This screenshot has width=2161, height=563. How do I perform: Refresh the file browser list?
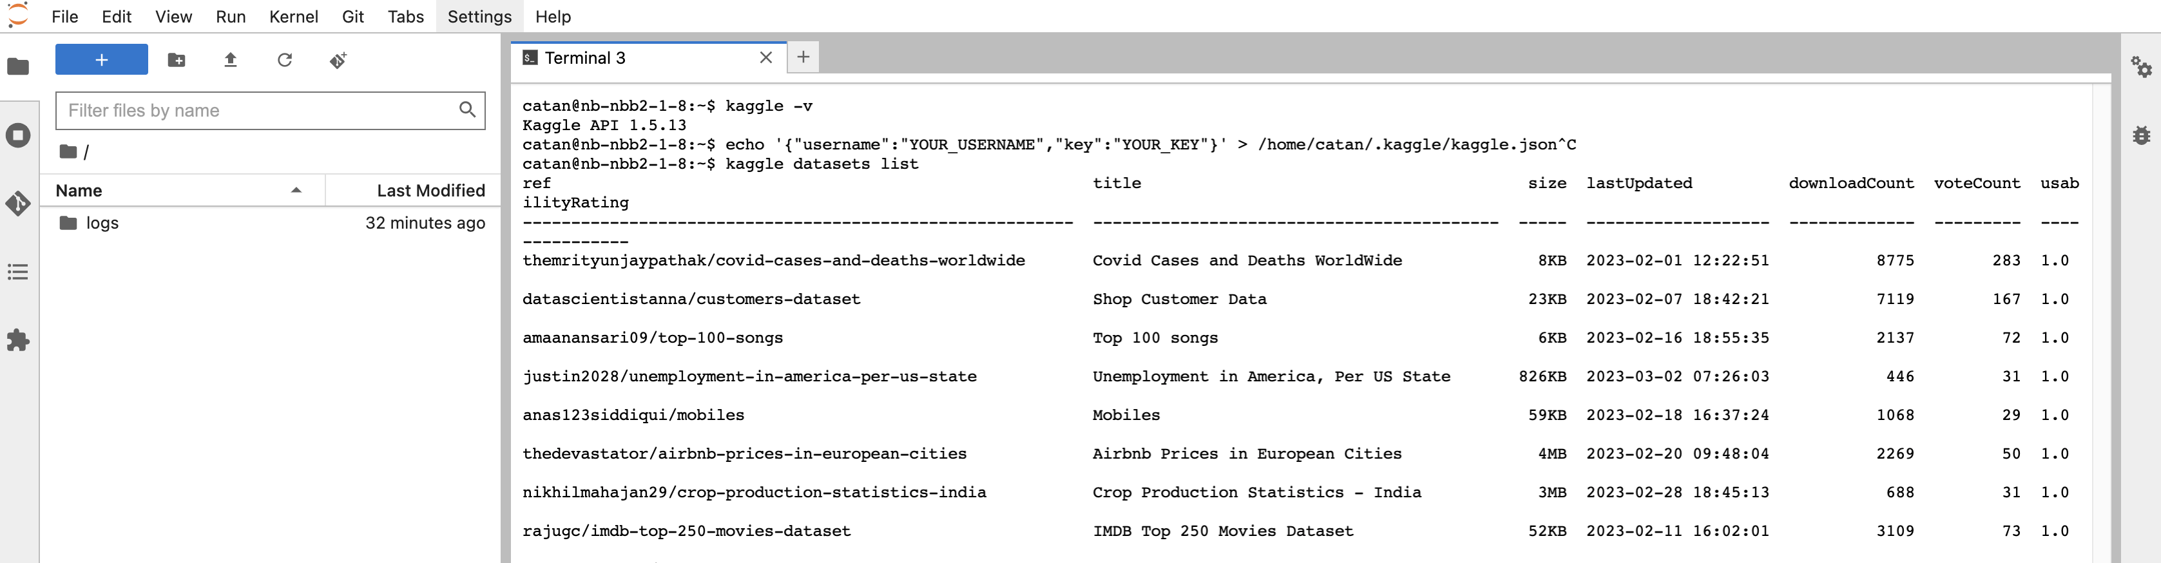coord(284,59)
